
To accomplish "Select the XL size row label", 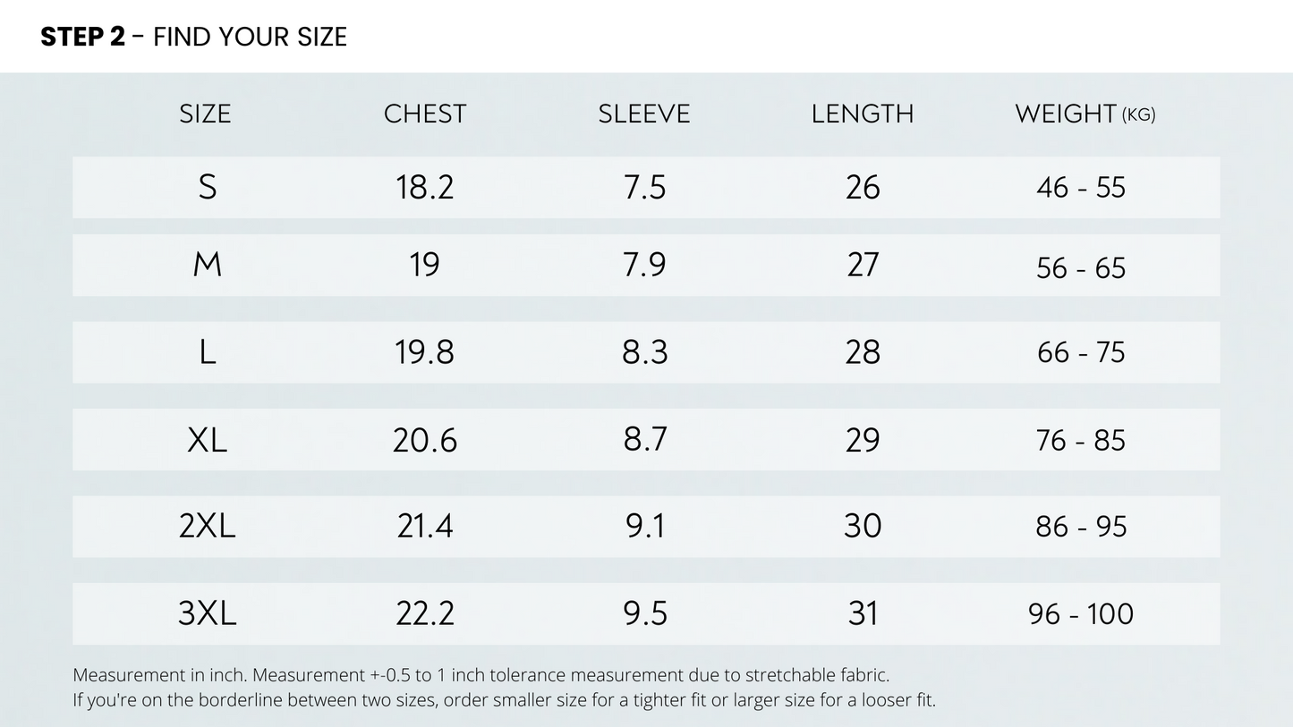I will [207, 440].
